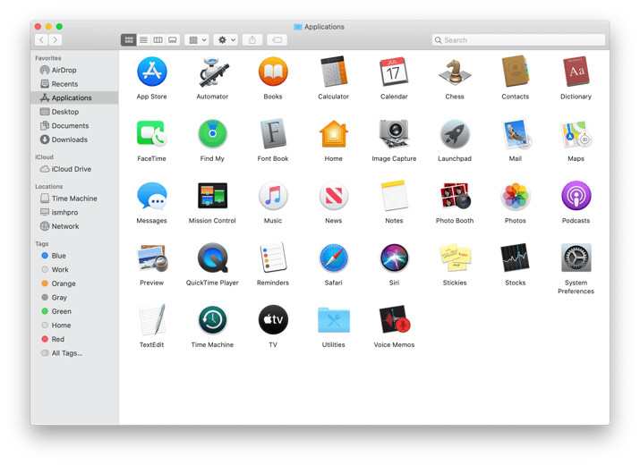The height and width of the screenshot is (465, 640).
Task: Open Recents in the sidebar
Action: (x=74, y=84)
